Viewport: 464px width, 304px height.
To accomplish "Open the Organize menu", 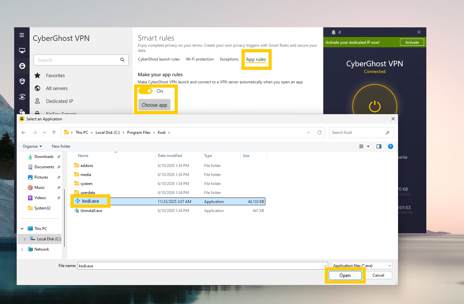I will coord(32,146).
